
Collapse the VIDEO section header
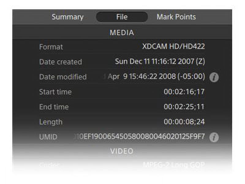(x=122, y=151)
